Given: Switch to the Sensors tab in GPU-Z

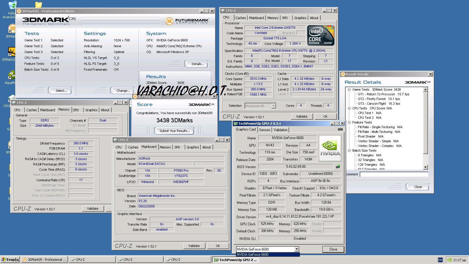Looking at the screenshot, I should (x=264, y=130).
